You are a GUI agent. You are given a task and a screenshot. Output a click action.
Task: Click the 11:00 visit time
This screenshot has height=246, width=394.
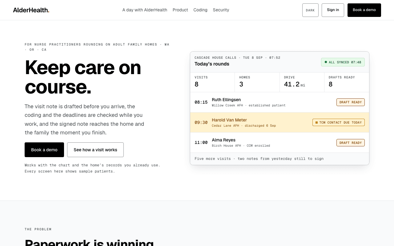point(201,143)
